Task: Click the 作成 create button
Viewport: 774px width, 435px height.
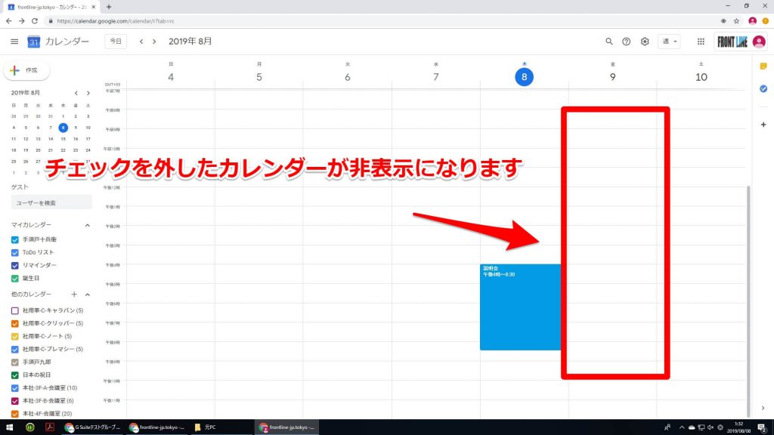Action: pyautogui.click(x=26, y=70)
